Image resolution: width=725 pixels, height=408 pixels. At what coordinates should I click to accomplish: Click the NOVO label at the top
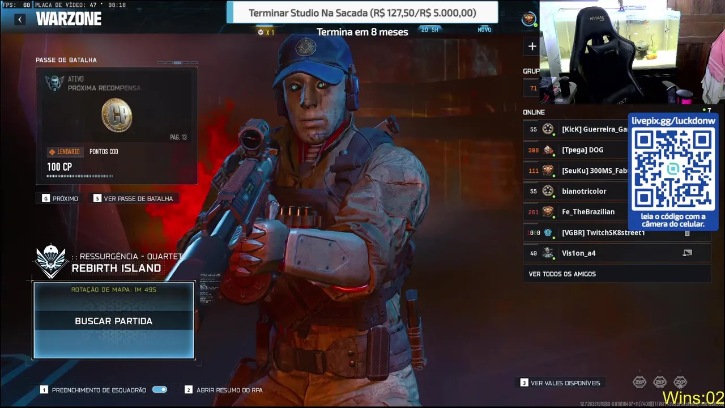tap(484, 29)
